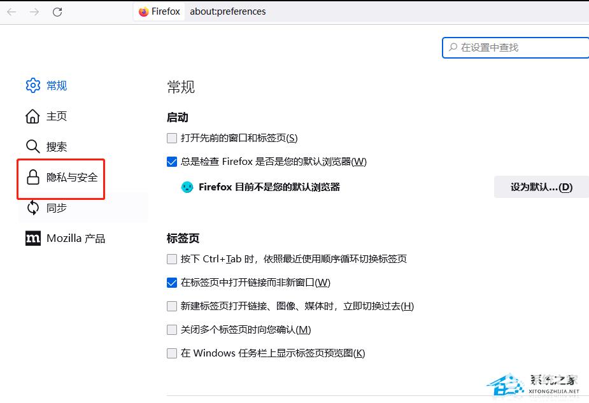Reload the page with refresh icon
Image resolution: width=589 pixels, height=403 pixels.
(x=57, y=12)
